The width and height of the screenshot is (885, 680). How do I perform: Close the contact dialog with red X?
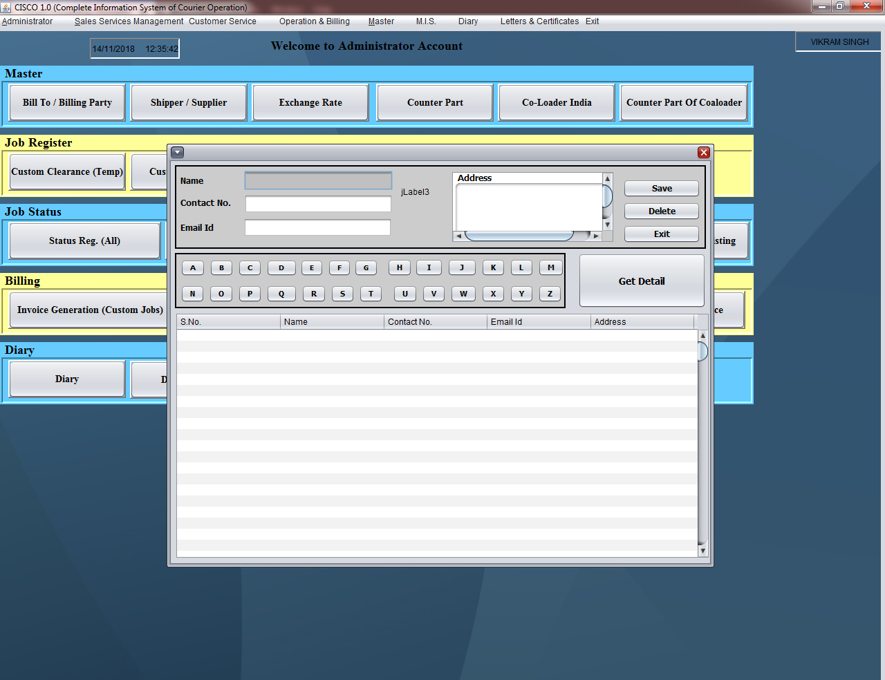[704, 153]
